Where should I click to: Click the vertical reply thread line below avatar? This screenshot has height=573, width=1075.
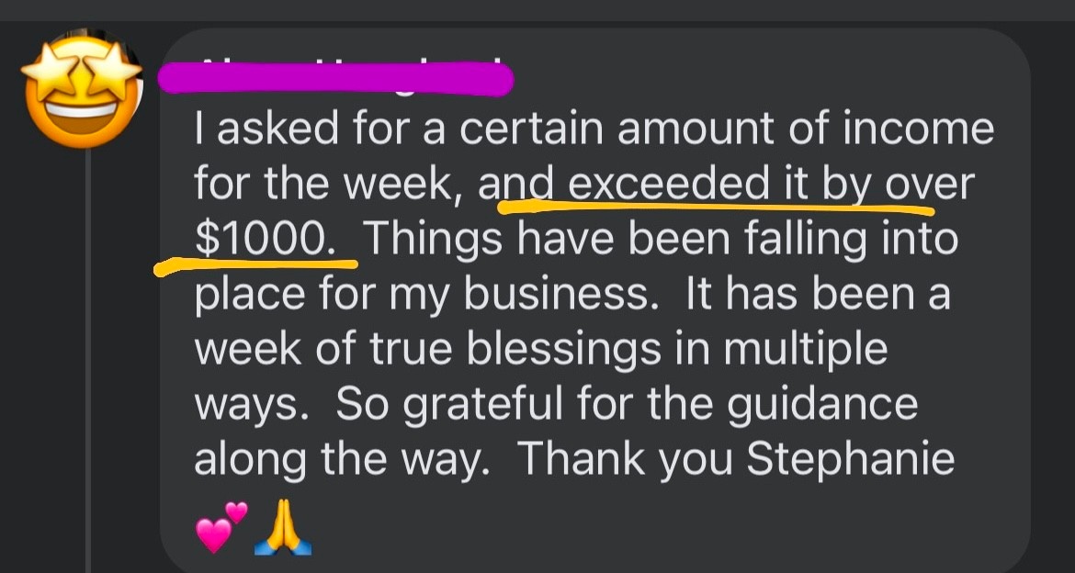tap(87, 367)
